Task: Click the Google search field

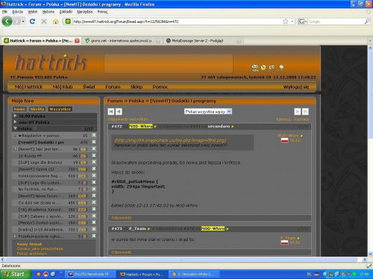Action: [x=336, y=22]
